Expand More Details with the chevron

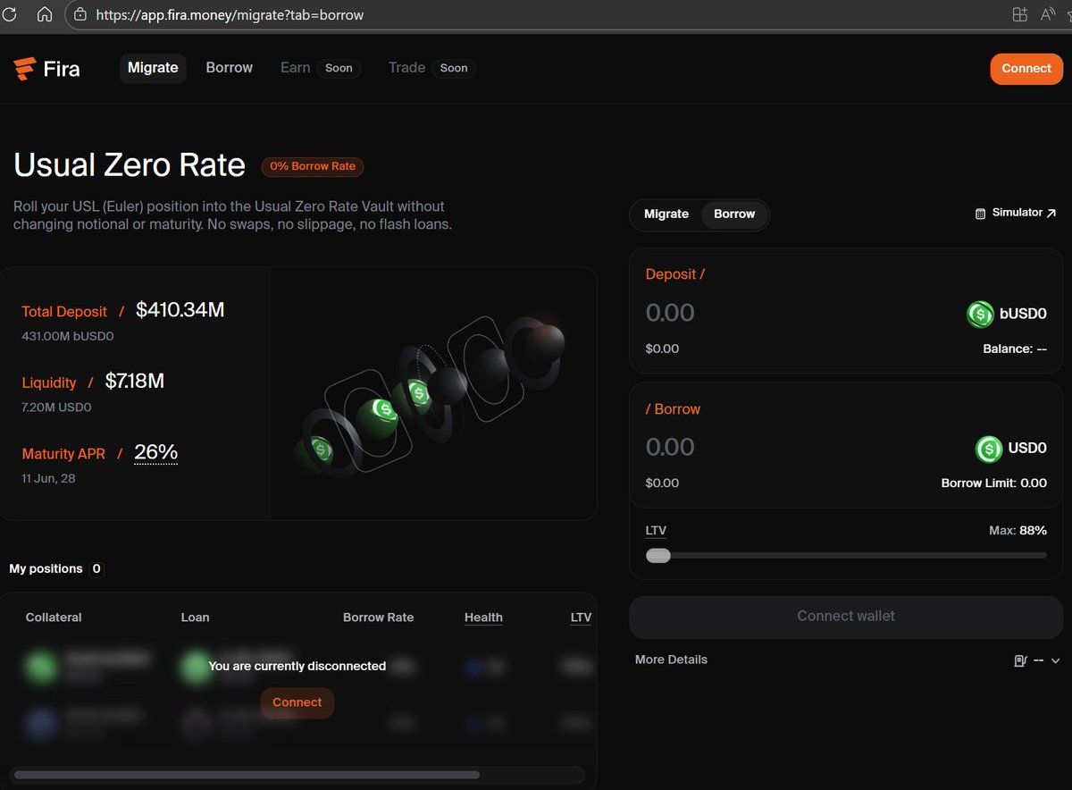point(1055,660)
